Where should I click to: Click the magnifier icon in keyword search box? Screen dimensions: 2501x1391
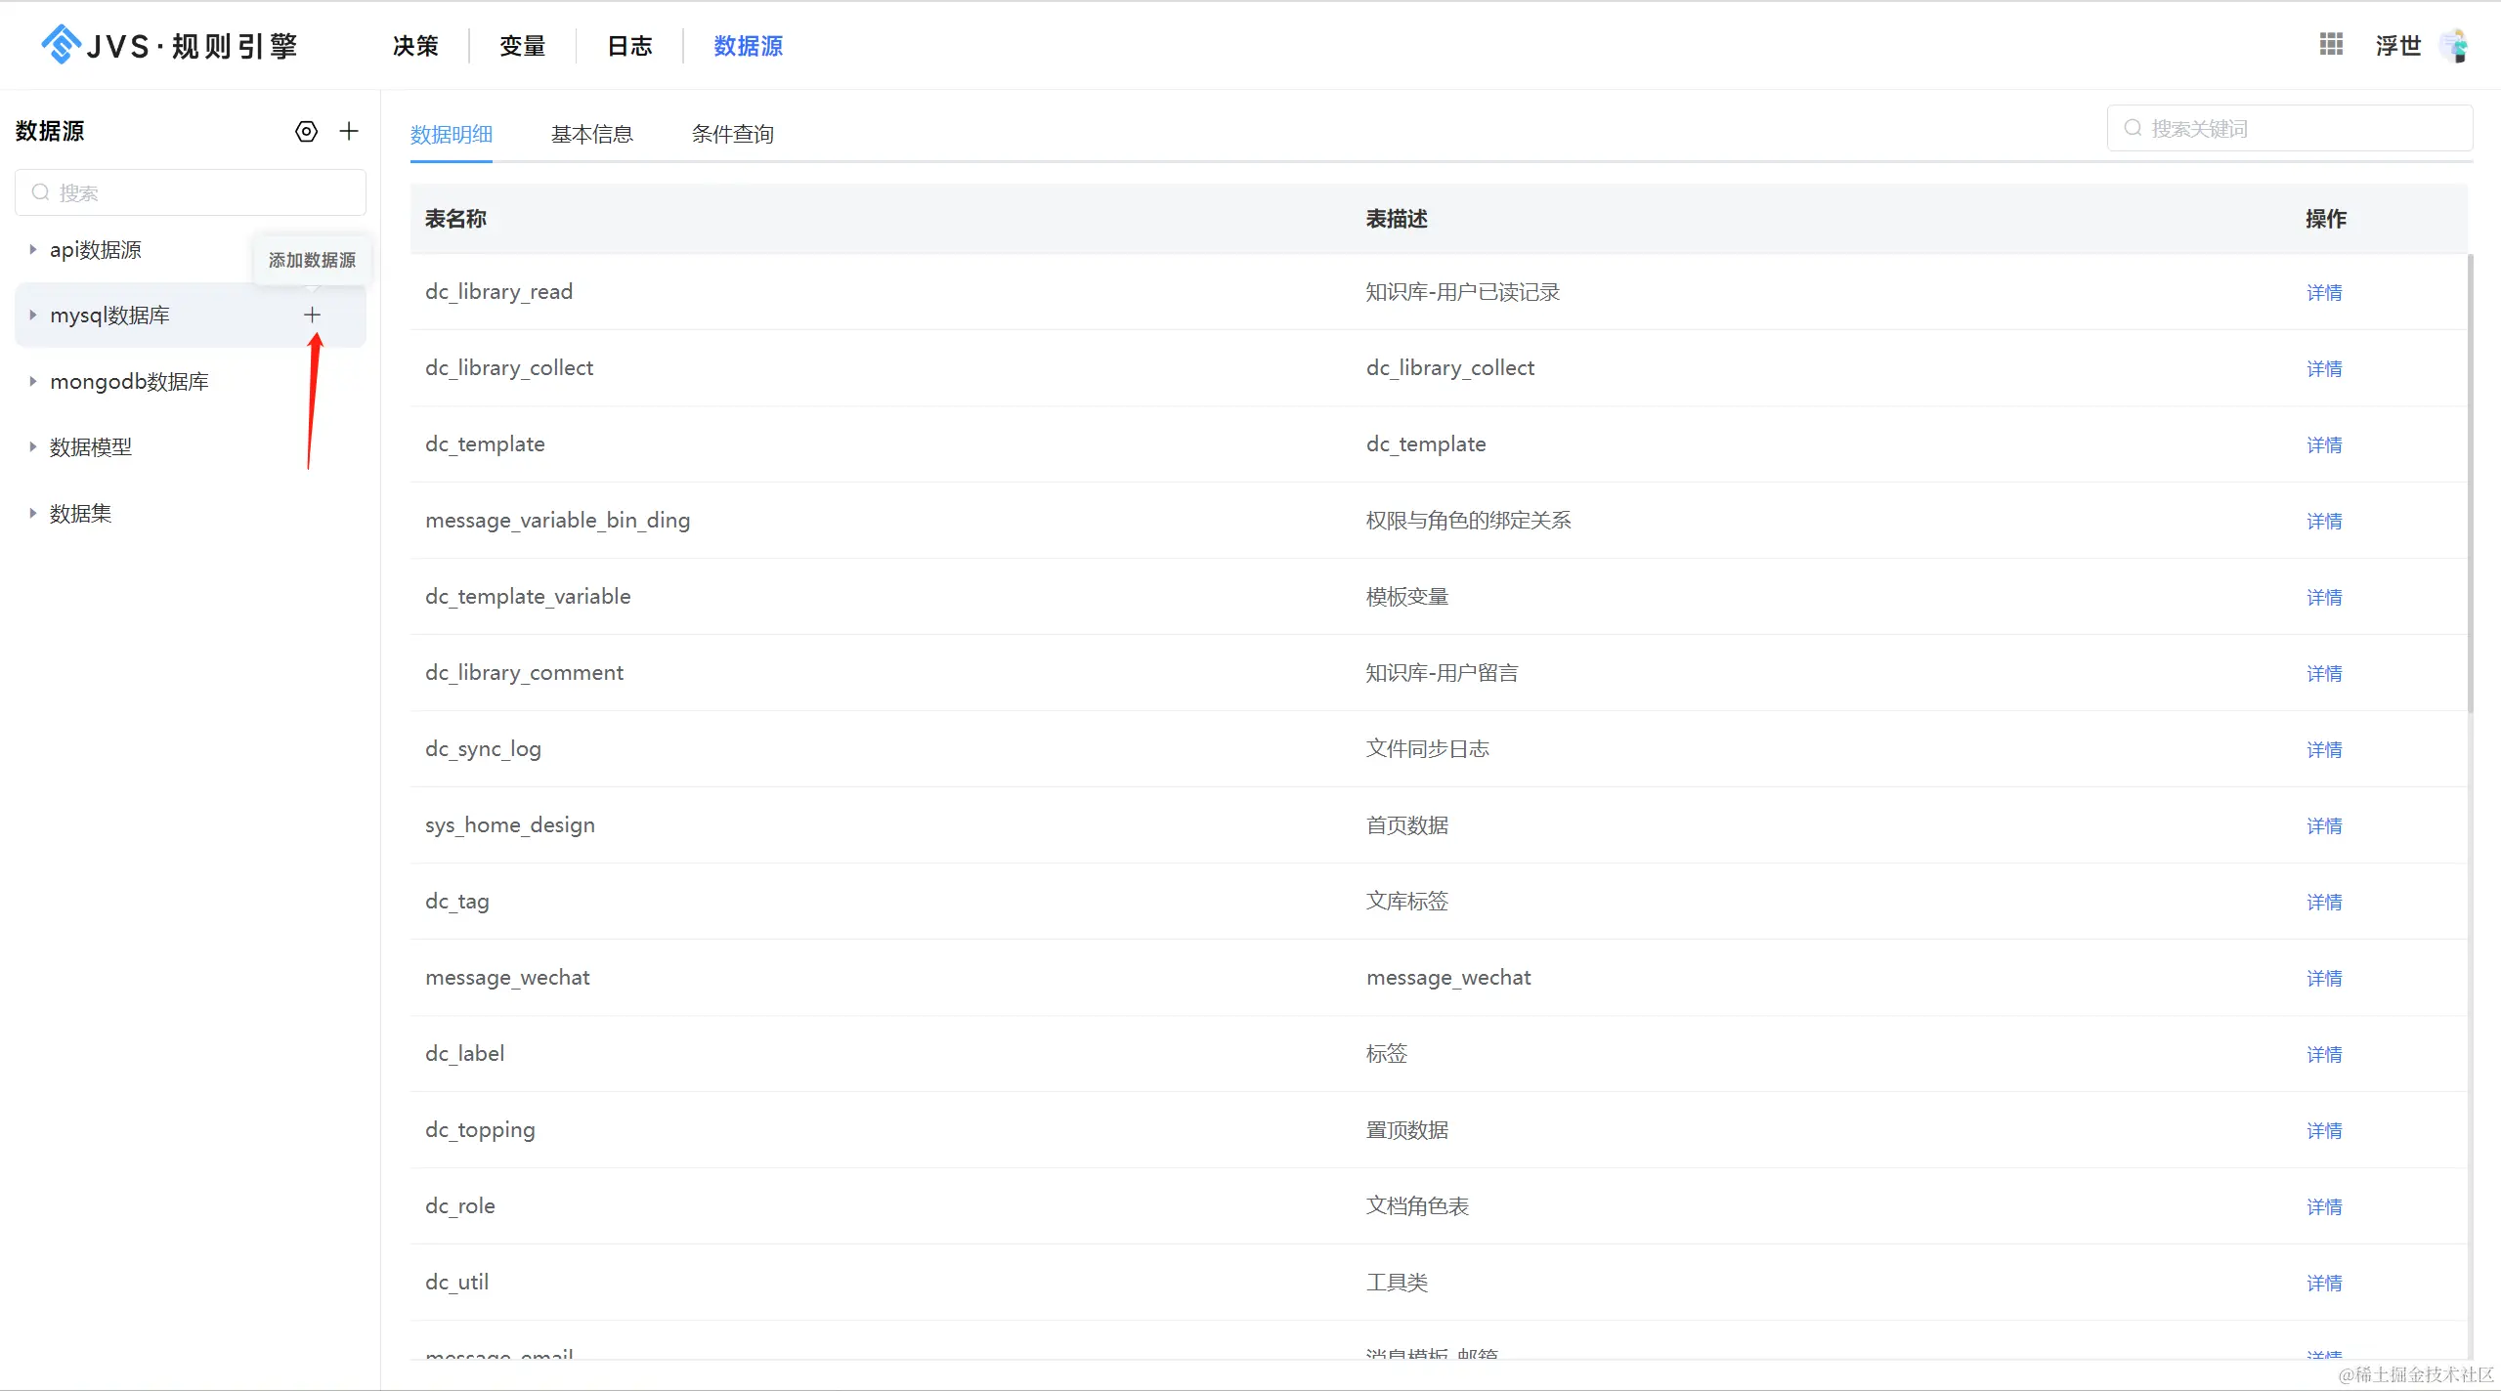(x=2134, y=128)
